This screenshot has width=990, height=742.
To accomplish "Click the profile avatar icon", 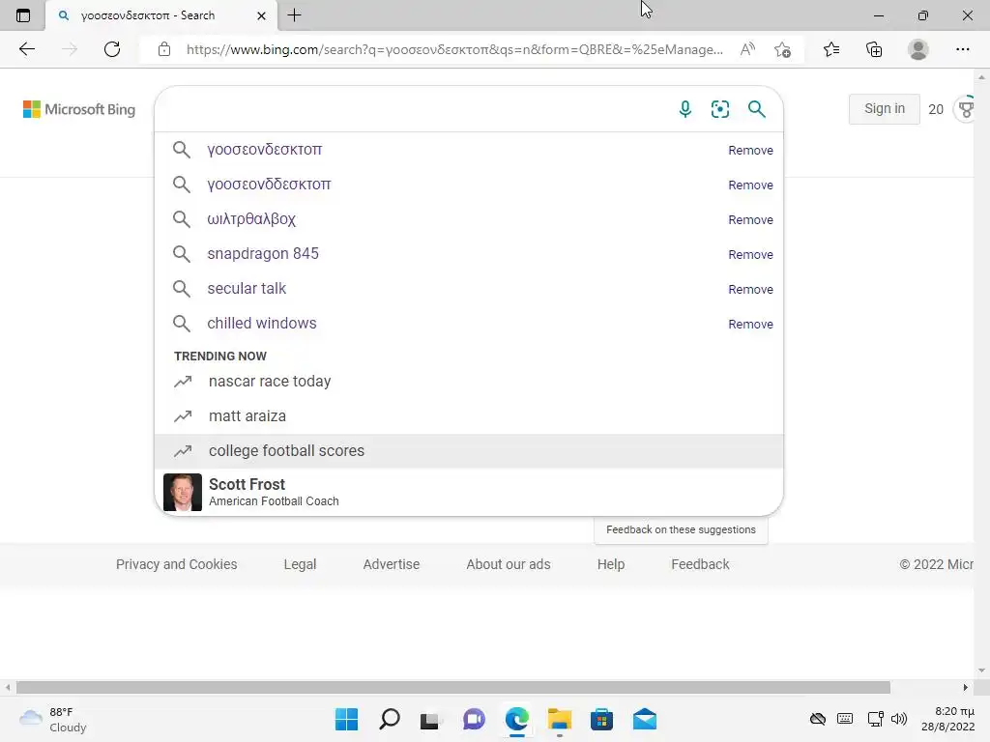I will [918, 49].
